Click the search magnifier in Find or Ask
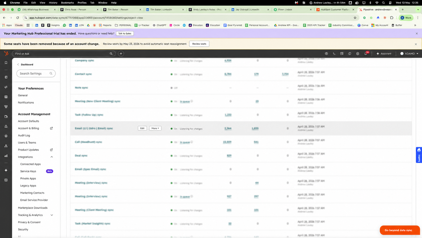The height and width of the screenshot is (238, 422). 111,54
